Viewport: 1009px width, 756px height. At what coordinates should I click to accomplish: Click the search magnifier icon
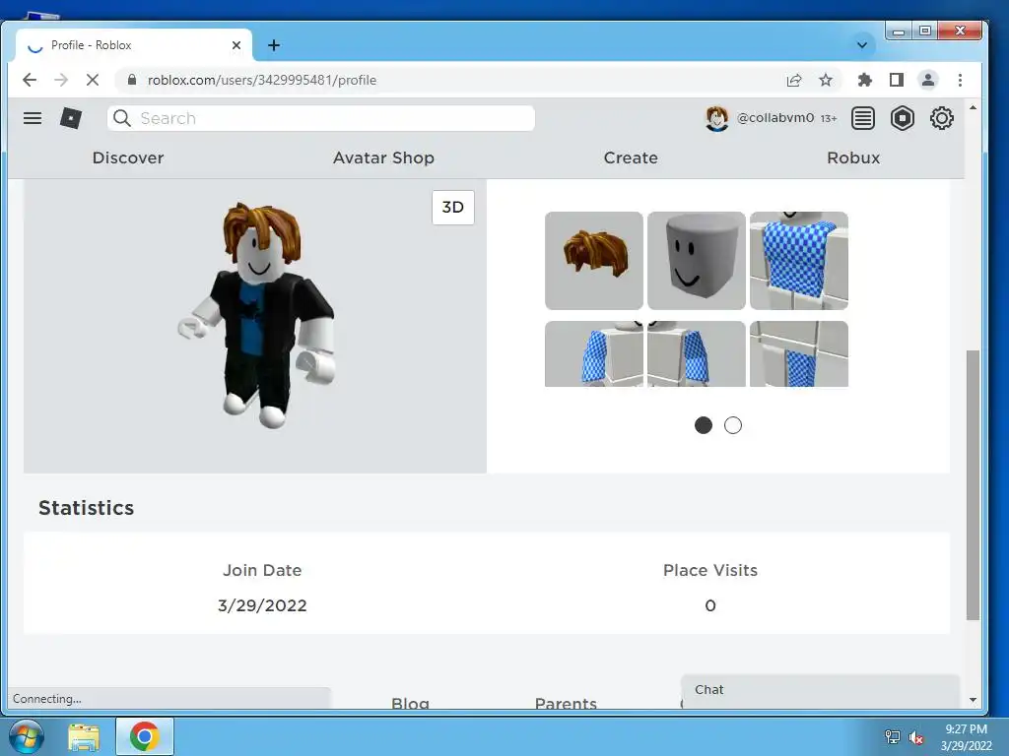click(x=121, y=118)
